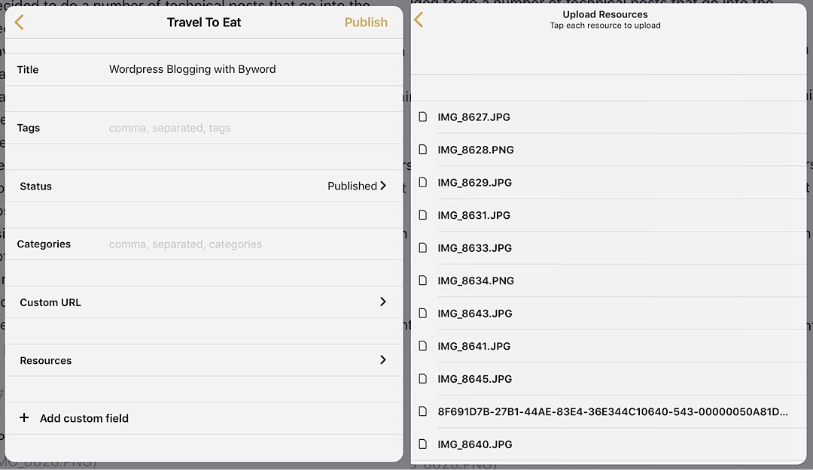
Task: Tap file icon beside IMG_8643.JPG
Action: 423,313
